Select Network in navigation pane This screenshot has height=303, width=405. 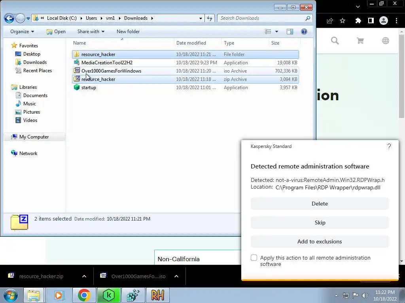pos(24,153)
